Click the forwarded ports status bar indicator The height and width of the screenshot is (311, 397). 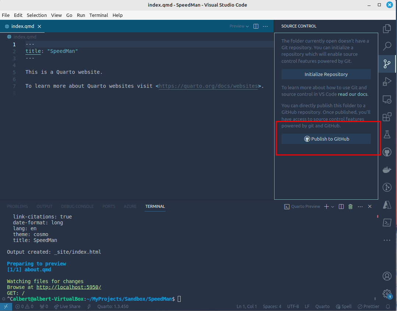(44, 307)
